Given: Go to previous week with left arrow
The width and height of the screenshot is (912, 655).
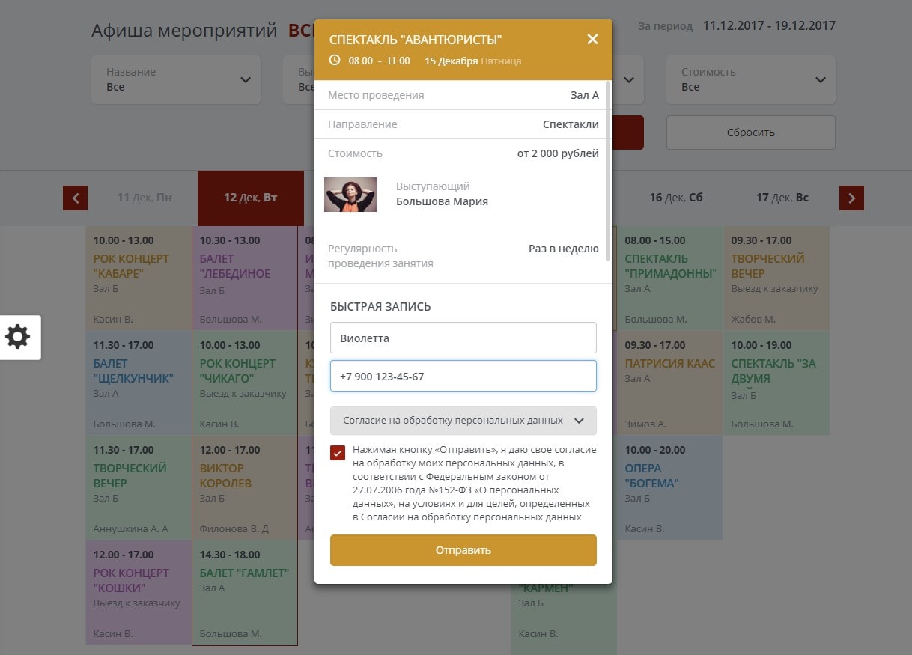Looking at the screenshot, I should 75,198.
